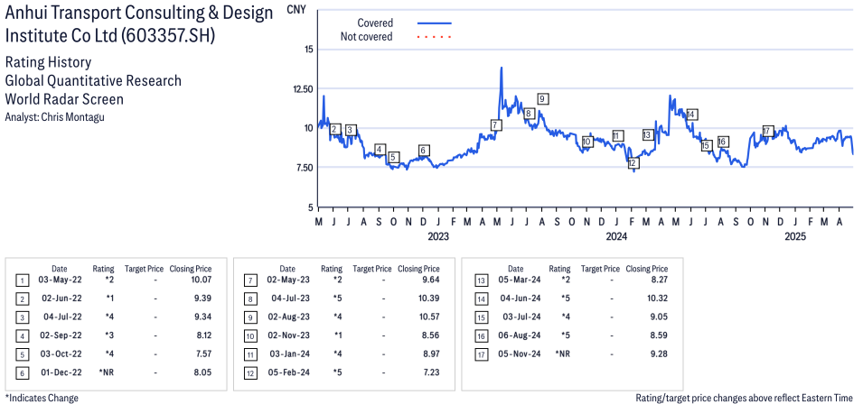
Task: Click the 2024 year label on the x-axis
Action: (617, 237)
